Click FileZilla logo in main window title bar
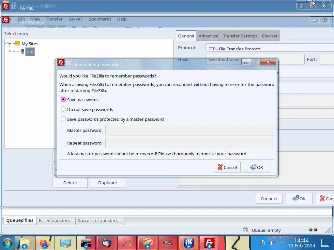Screen dimensions: 334x250 coord(6,6)
